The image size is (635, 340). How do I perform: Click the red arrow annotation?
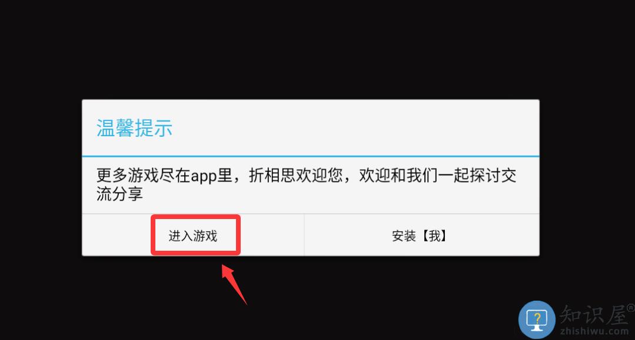(234, 284)
